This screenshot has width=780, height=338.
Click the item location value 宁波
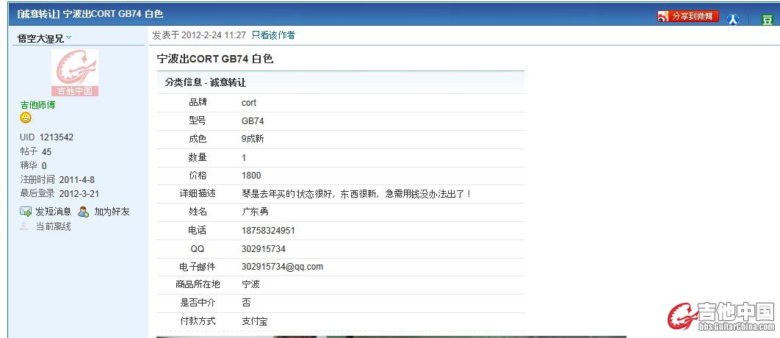pyautogui.click(x=250, y=285)
